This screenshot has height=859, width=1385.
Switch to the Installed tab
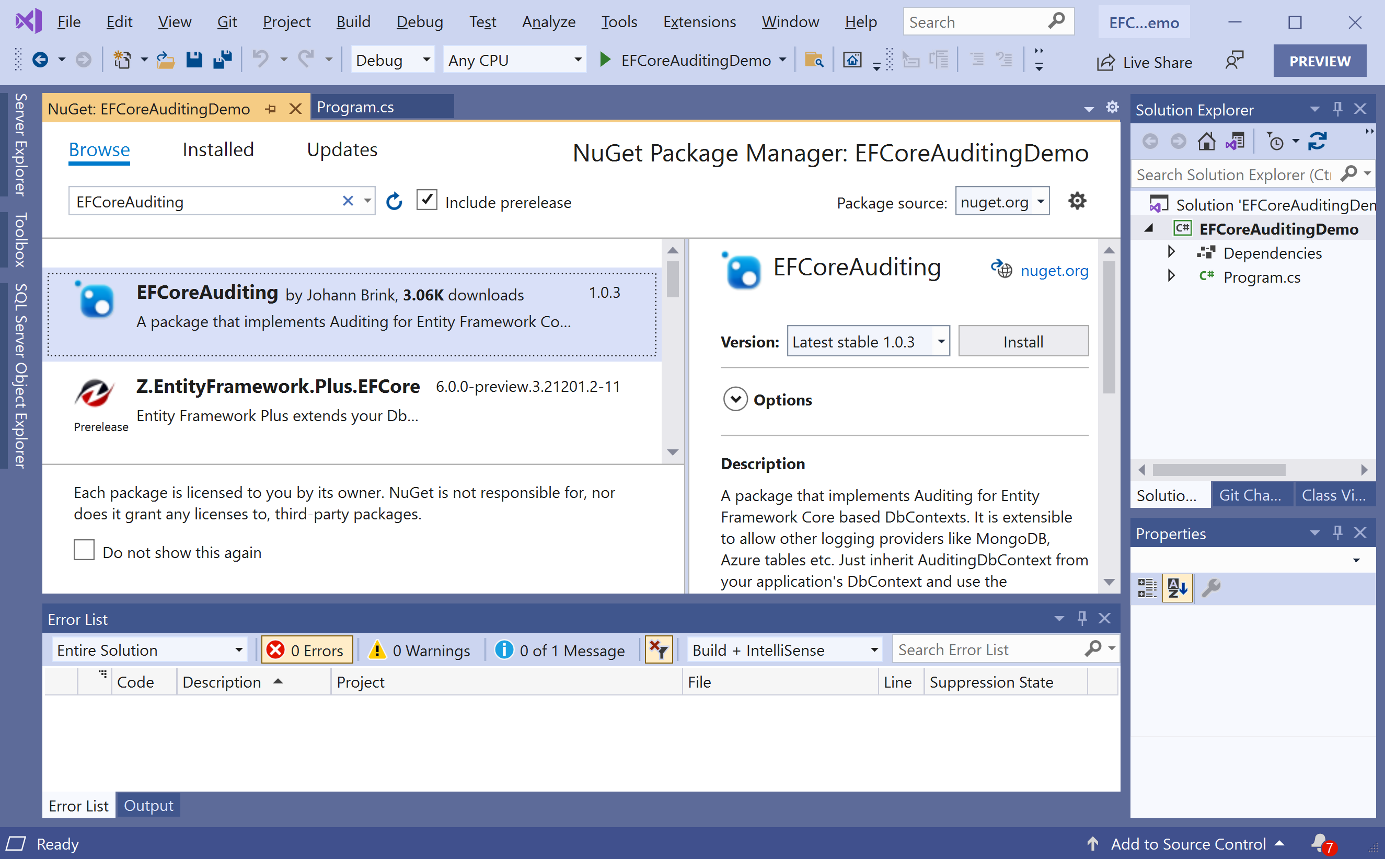pos(218,149)
